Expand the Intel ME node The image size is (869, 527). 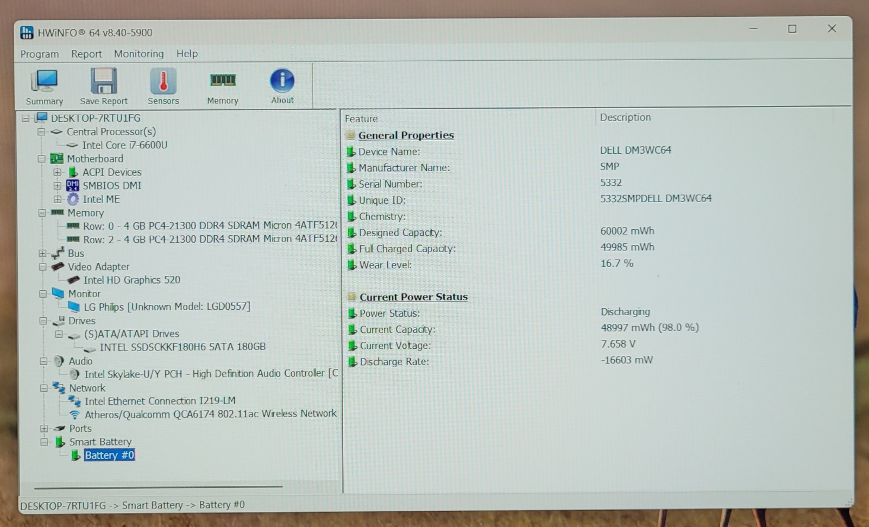tap(58, 199)
